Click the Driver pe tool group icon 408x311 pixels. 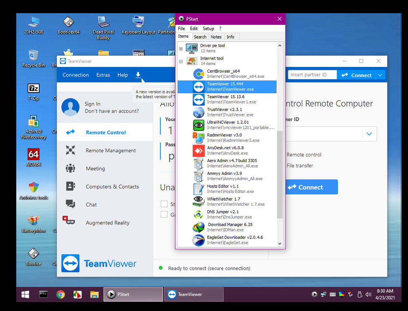(x=192, y=48)
